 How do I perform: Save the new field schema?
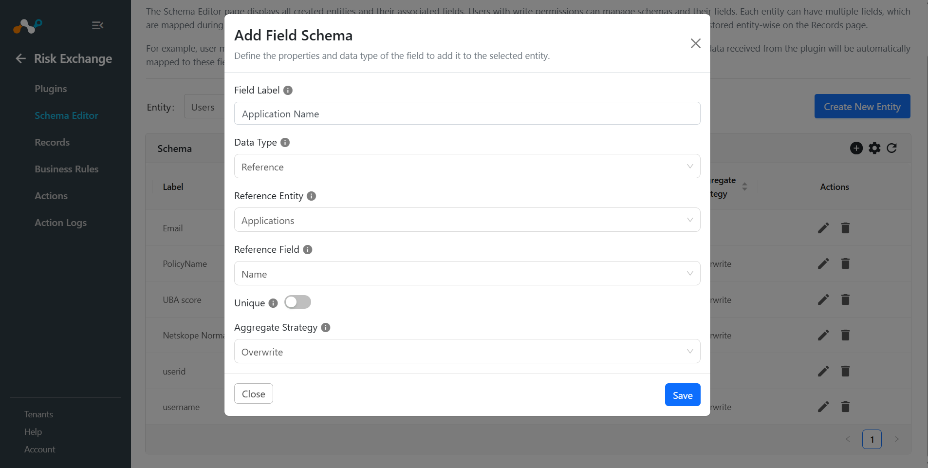click(683, 395)
